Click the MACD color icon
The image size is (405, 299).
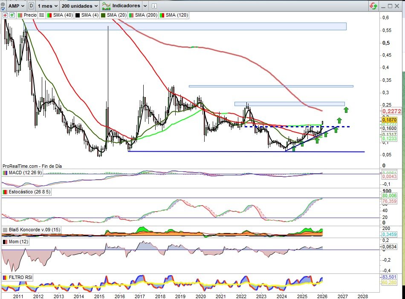[5, 172]
